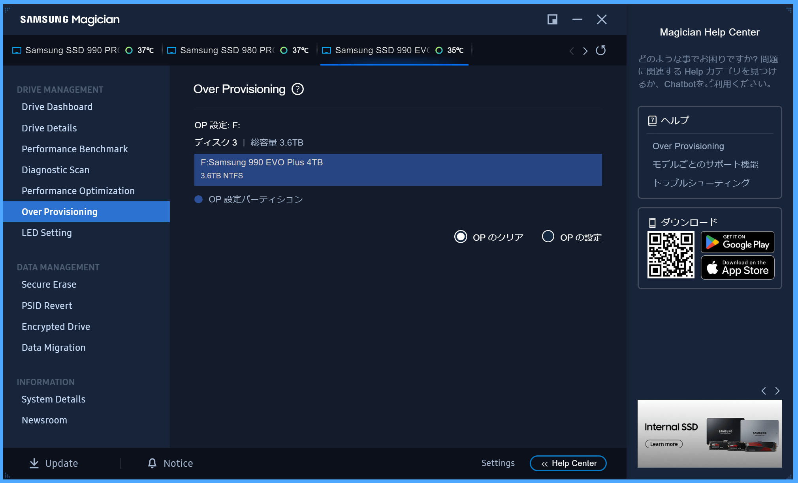Open Drive Dashboard in sidebar
The height and width of the screenshot is (483, 798).
point(57,107)
